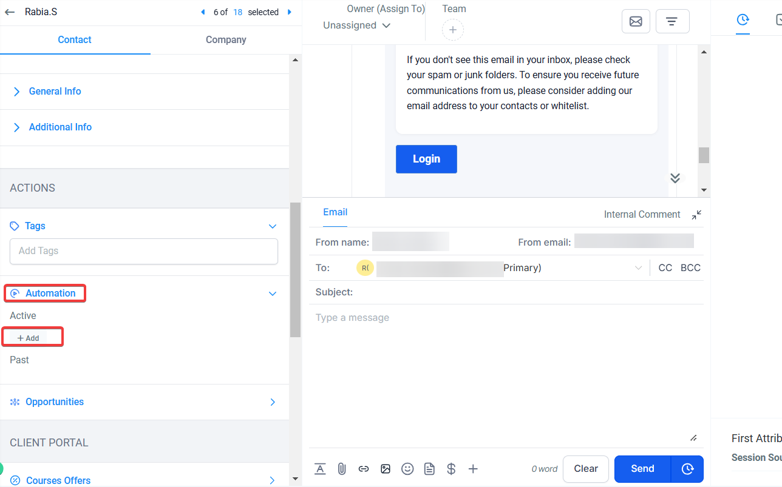Open the activity clock tab icon
Image resolution: width=782 pixels, height=487 pixels.
743,20
